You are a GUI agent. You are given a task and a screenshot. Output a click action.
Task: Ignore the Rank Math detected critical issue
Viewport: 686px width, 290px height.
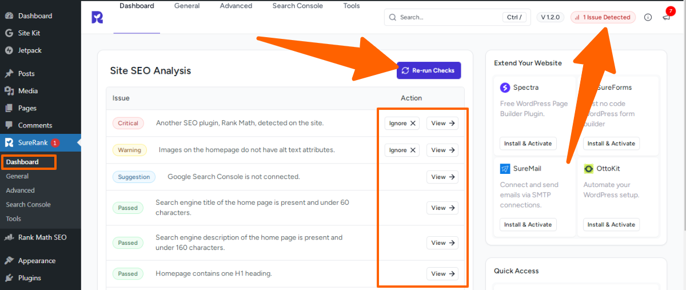(402, 123)
